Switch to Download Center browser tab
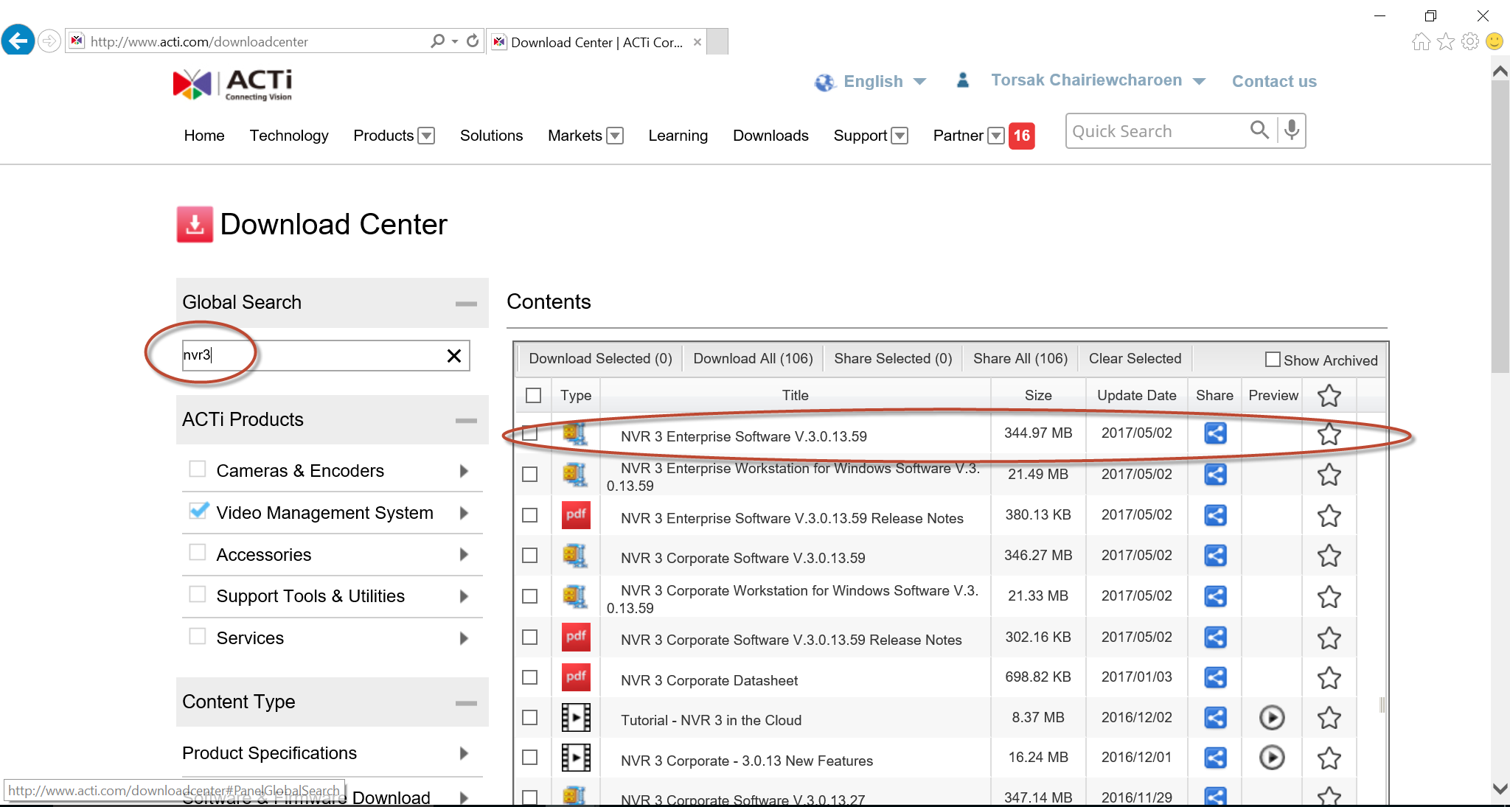This screenshot has height=807, width=1510. point(596,42)
